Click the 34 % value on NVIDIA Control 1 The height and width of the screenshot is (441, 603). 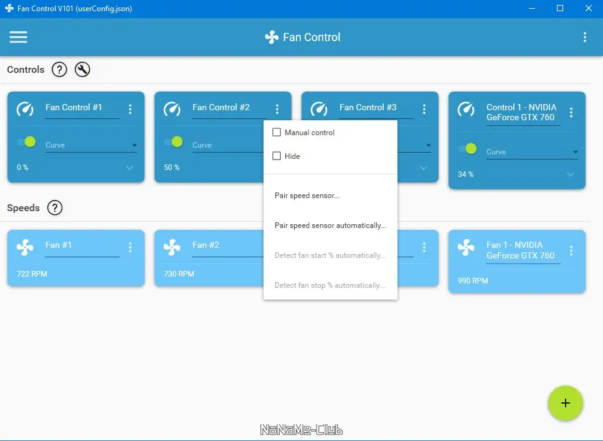pos(465,174)
